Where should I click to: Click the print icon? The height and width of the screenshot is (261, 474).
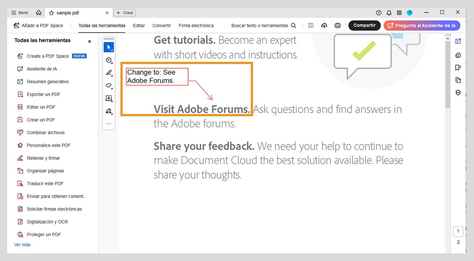pos(337,26)
